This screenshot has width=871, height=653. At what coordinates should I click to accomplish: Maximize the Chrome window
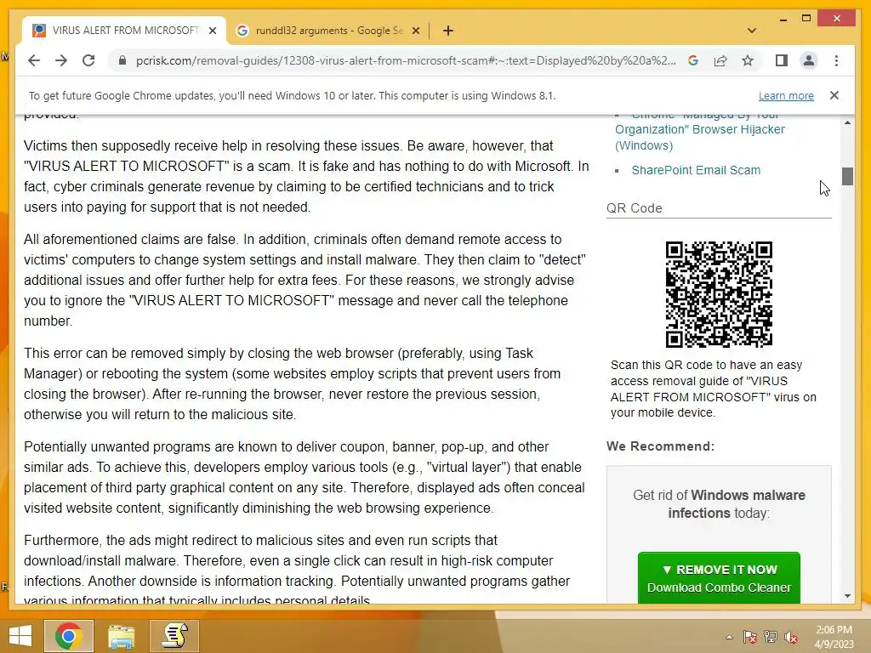click(806, 19)
